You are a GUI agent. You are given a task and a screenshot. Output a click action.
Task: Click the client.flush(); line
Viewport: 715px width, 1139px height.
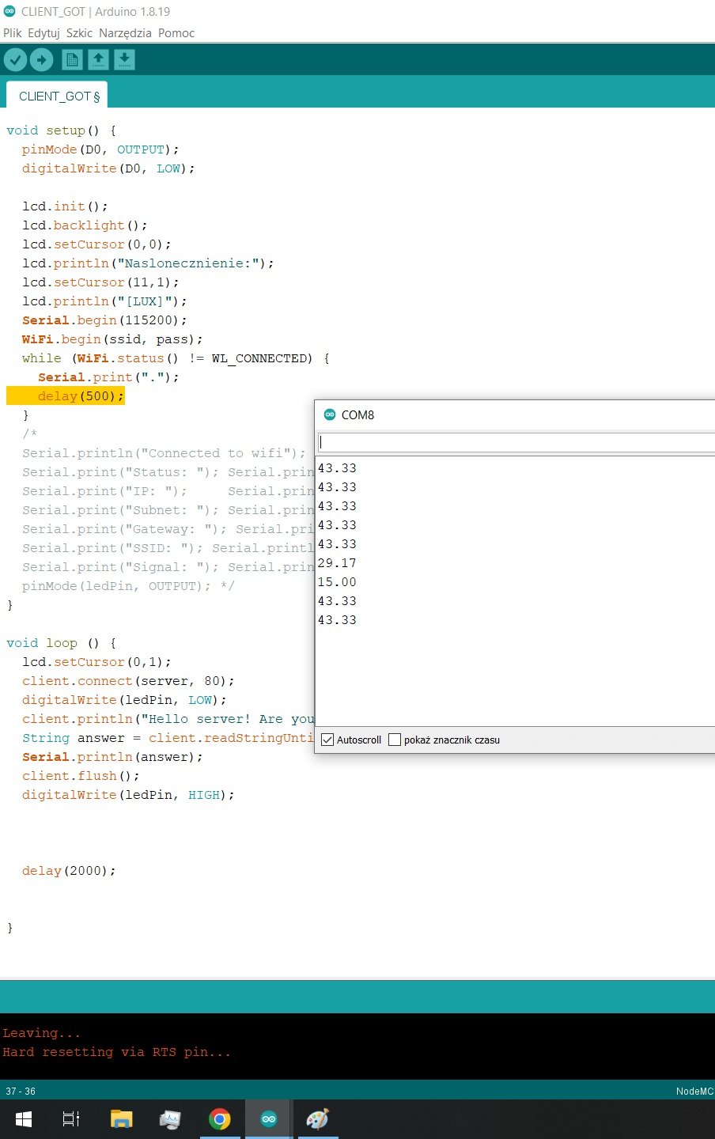pos(81,776)
